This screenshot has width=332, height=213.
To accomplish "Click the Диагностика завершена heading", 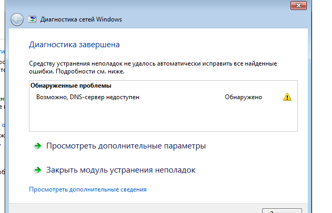I will pyautogui.click(x=74, y=45).
